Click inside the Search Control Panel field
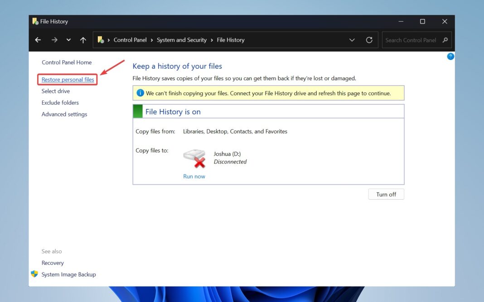 tap(412, 40)
